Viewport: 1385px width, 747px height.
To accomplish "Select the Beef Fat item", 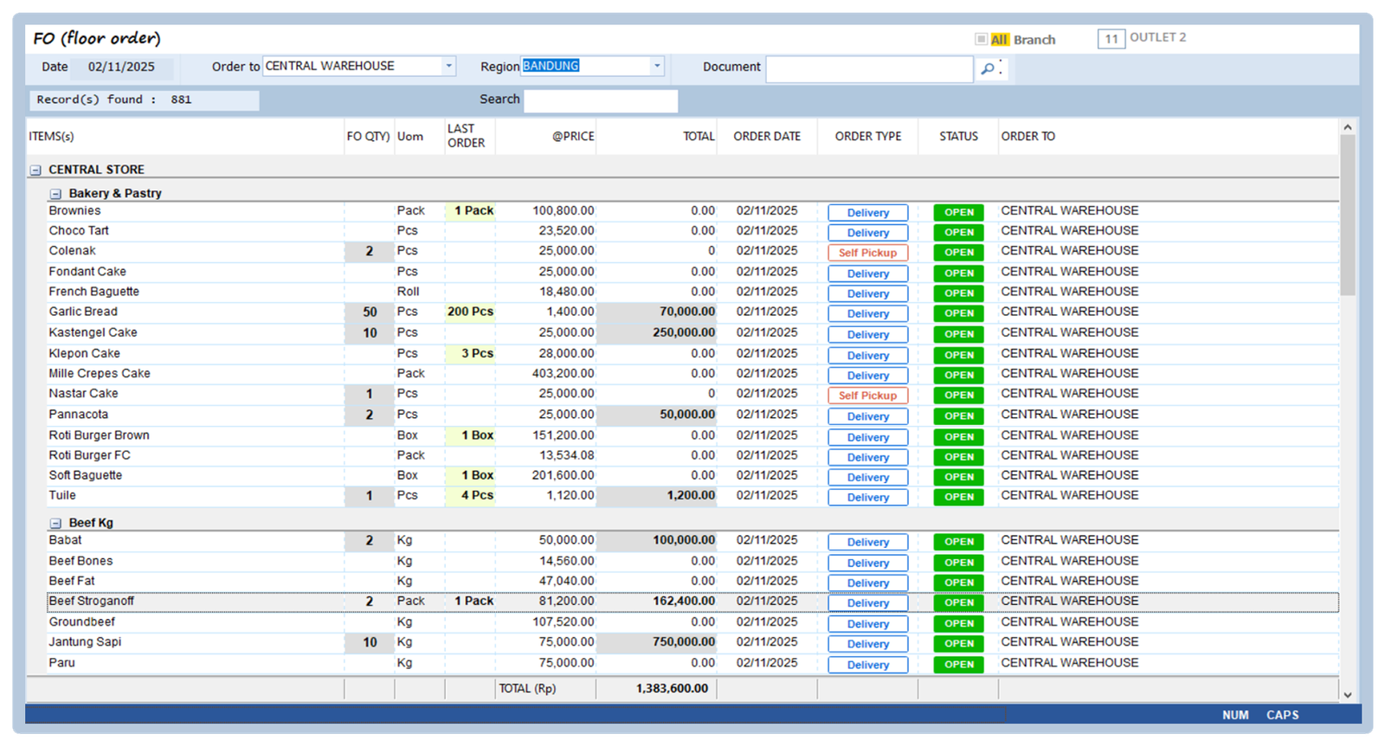I will click(72, 581).
